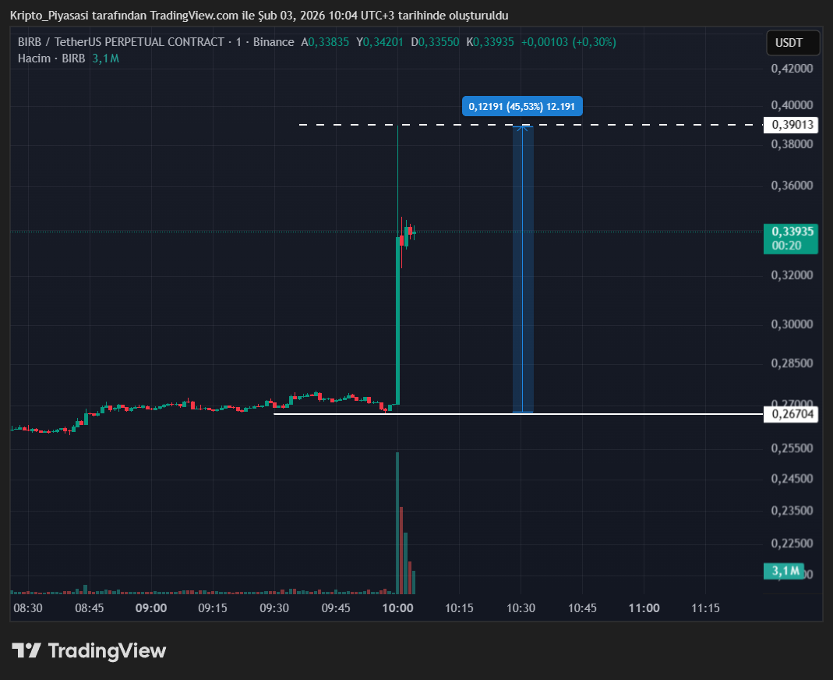Click the +0,00103 (+0,30%) change value
833x680 pixels.
coord(568,42)
